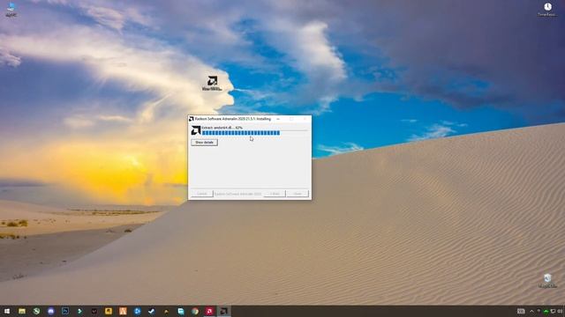Open Google Chrome from the taskbar

tap(195, 311)
